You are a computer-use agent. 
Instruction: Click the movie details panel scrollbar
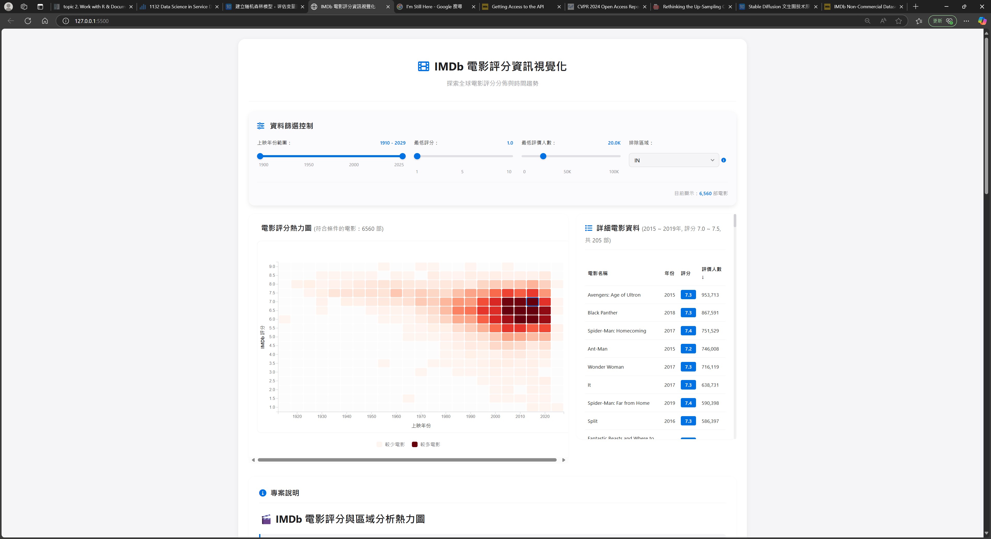coord(734,220)
